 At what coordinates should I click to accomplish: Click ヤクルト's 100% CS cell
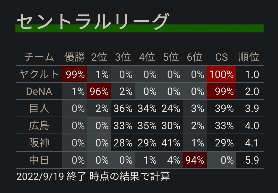coord(221,74)
